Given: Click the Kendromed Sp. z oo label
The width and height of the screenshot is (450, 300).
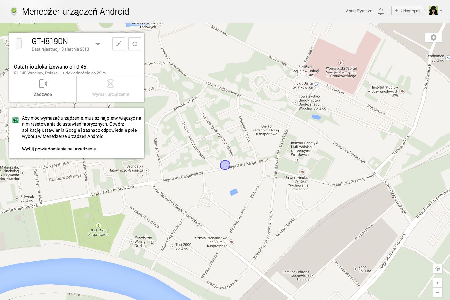Looking at the screenshot, I should tap(435, 58).
